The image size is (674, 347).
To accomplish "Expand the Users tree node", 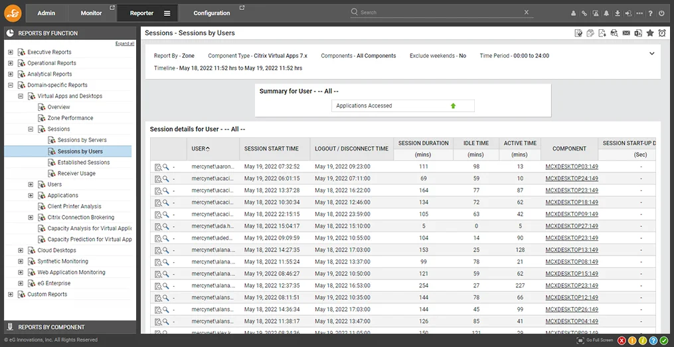I will [31, 184].
